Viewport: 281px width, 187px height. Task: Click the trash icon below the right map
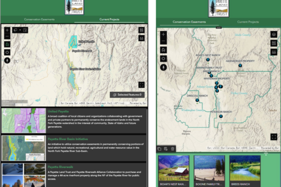coord(172,149)
